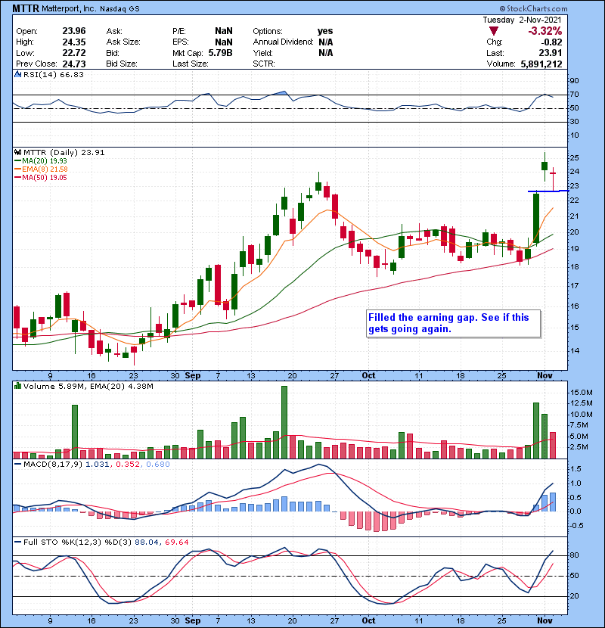This screenshot has width=605, height=628.
Task: Click the latest red volume bar in November
Action: click(x=553, y=446)
